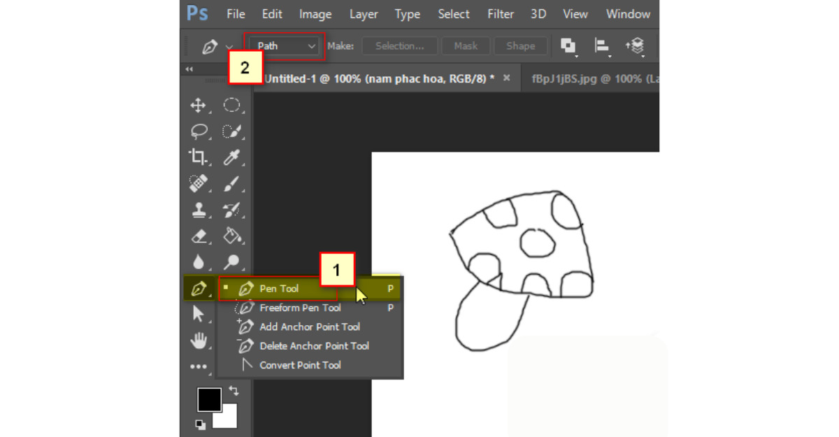This screenshot has width=839, height=437.
Task: Select the Paint Bucket tool
Action: point(231,236)
